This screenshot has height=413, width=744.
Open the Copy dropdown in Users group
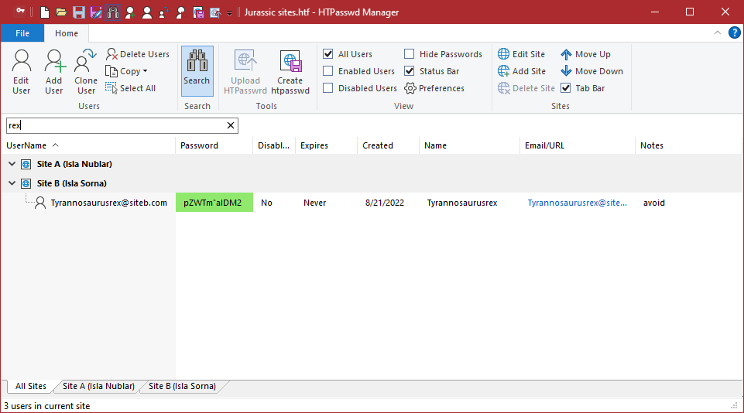point(127,71)
